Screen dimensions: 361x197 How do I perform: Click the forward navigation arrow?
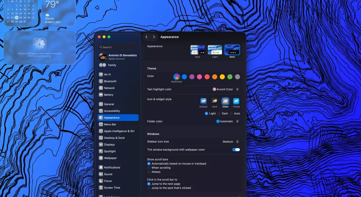154,37
